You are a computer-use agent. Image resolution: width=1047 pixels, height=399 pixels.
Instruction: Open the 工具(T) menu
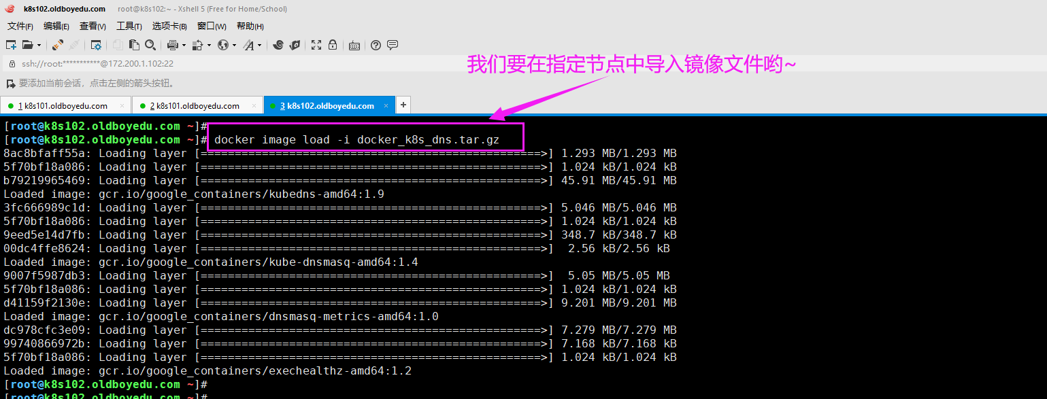coord(129,26)
